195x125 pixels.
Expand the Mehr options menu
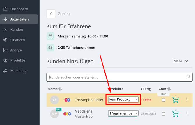[181, 61]
